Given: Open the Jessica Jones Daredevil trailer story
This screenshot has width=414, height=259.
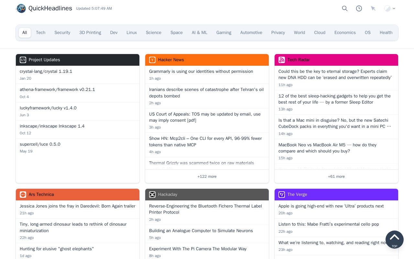Looking at the screenshot, I should 78,206.
